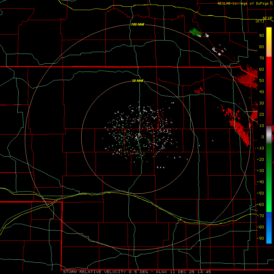Pick the gray zero-velocity segment of color bar
The width and height of the screenshot is (274, 274).
pyautogui.click(x=269, y=135)
